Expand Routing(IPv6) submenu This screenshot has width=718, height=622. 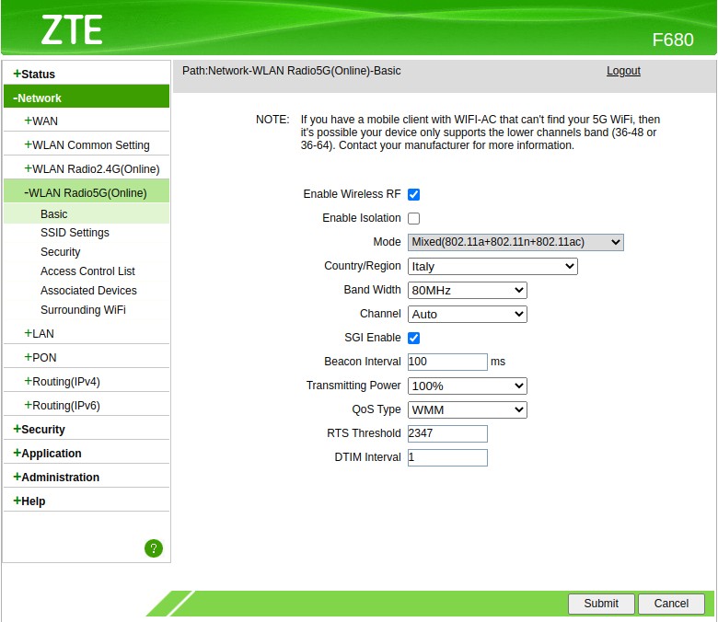click(x=62, y=405)
